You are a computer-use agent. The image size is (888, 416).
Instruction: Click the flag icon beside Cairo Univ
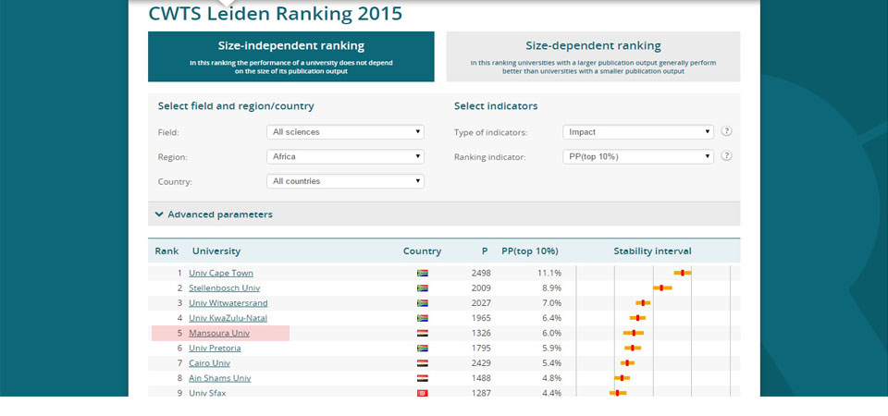coord(423,363)
